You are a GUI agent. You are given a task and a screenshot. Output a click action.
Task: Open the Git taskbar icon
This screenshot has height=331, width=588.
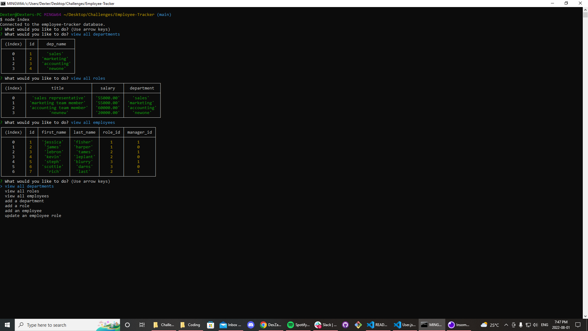point(358,325)
